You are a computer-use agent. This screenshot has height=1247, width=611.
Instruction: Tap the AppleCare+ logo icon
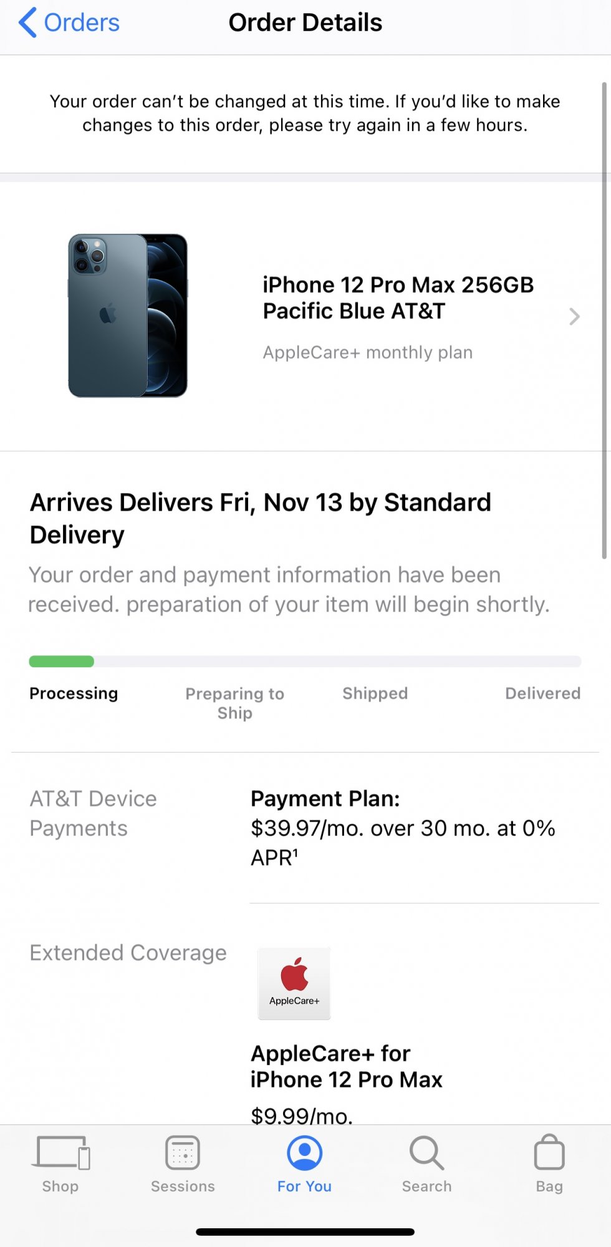(294, 983)
